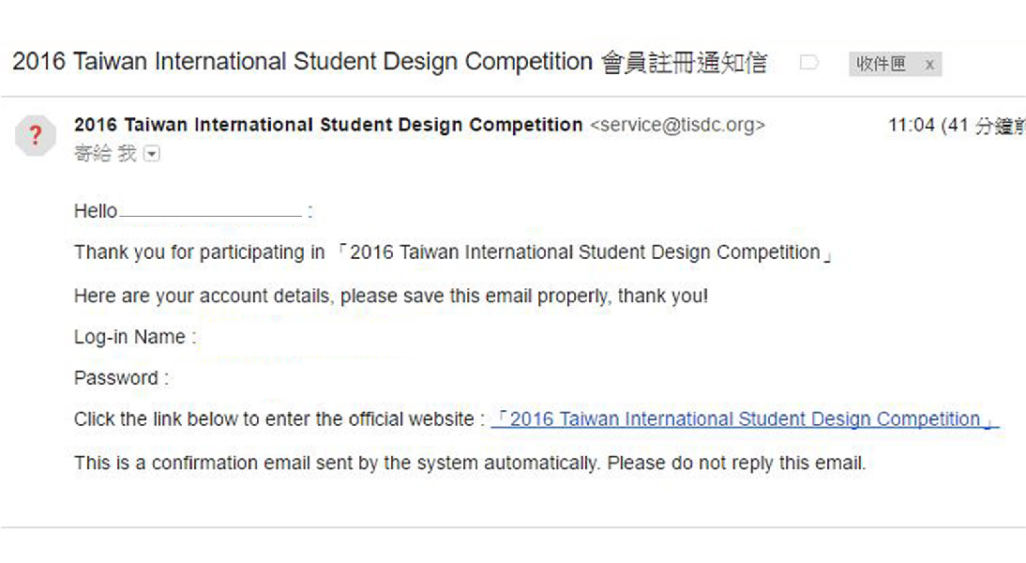
Task: Click the 'Here are your account details' line
Action: click(391, 296)
